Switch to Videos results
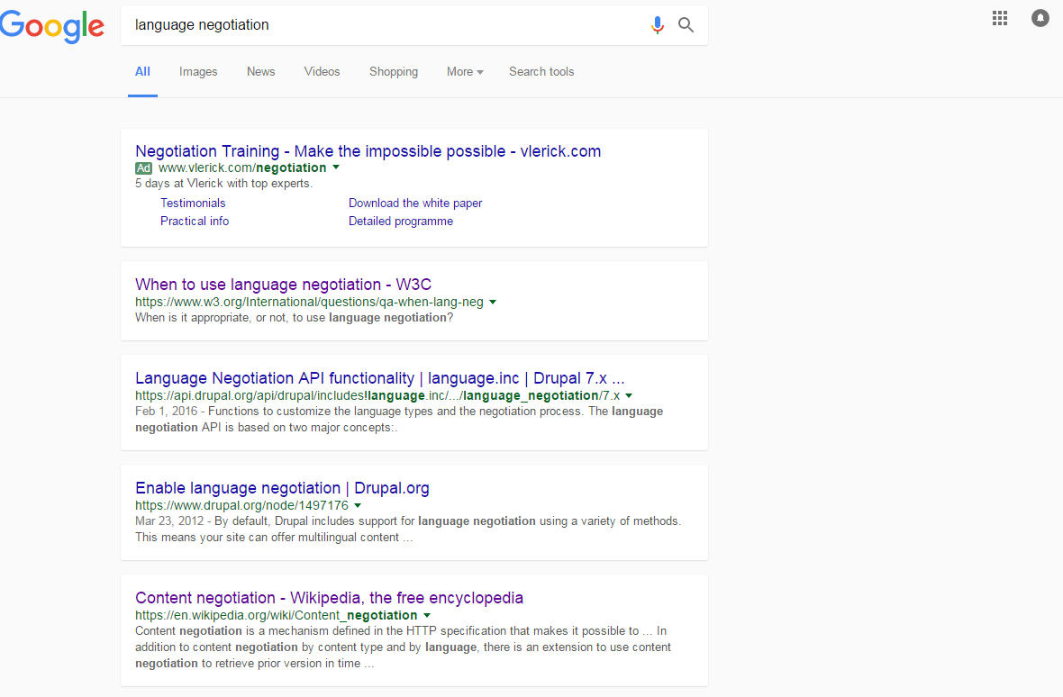1063x697 pixels. coord(322,72)
